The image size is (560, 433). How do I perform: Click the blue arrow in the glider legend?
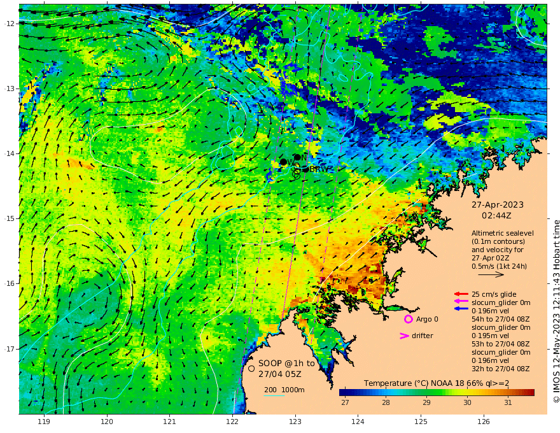(461, 308)
